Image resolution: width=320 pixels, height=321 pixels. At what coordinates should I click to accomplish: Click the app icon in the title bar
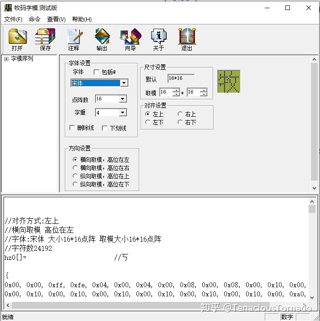coord(8,8)
